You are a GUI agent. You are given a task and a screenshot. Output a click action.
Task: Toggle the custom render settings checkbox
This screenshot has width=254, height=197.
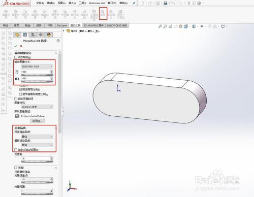[16, 150]
